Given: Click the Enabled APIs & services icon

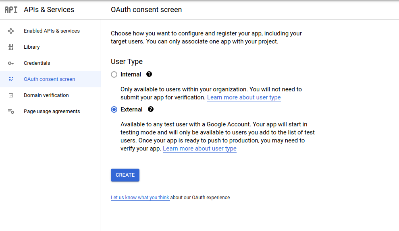Looking at the screenshot, I should tap(11, 31).
